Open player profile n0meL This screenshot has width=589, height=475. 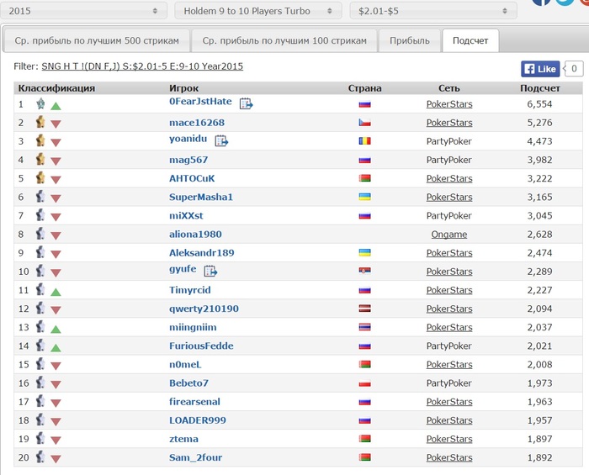pyautogui.click(x=185, y=365)
